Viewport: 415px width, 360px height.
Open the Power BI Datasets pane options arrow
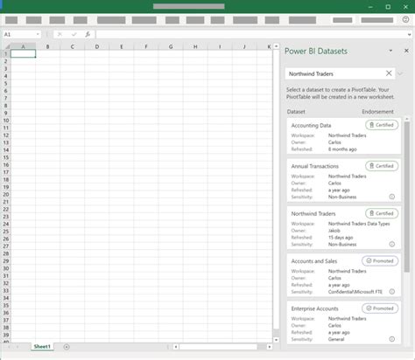[x=390, y=51]
